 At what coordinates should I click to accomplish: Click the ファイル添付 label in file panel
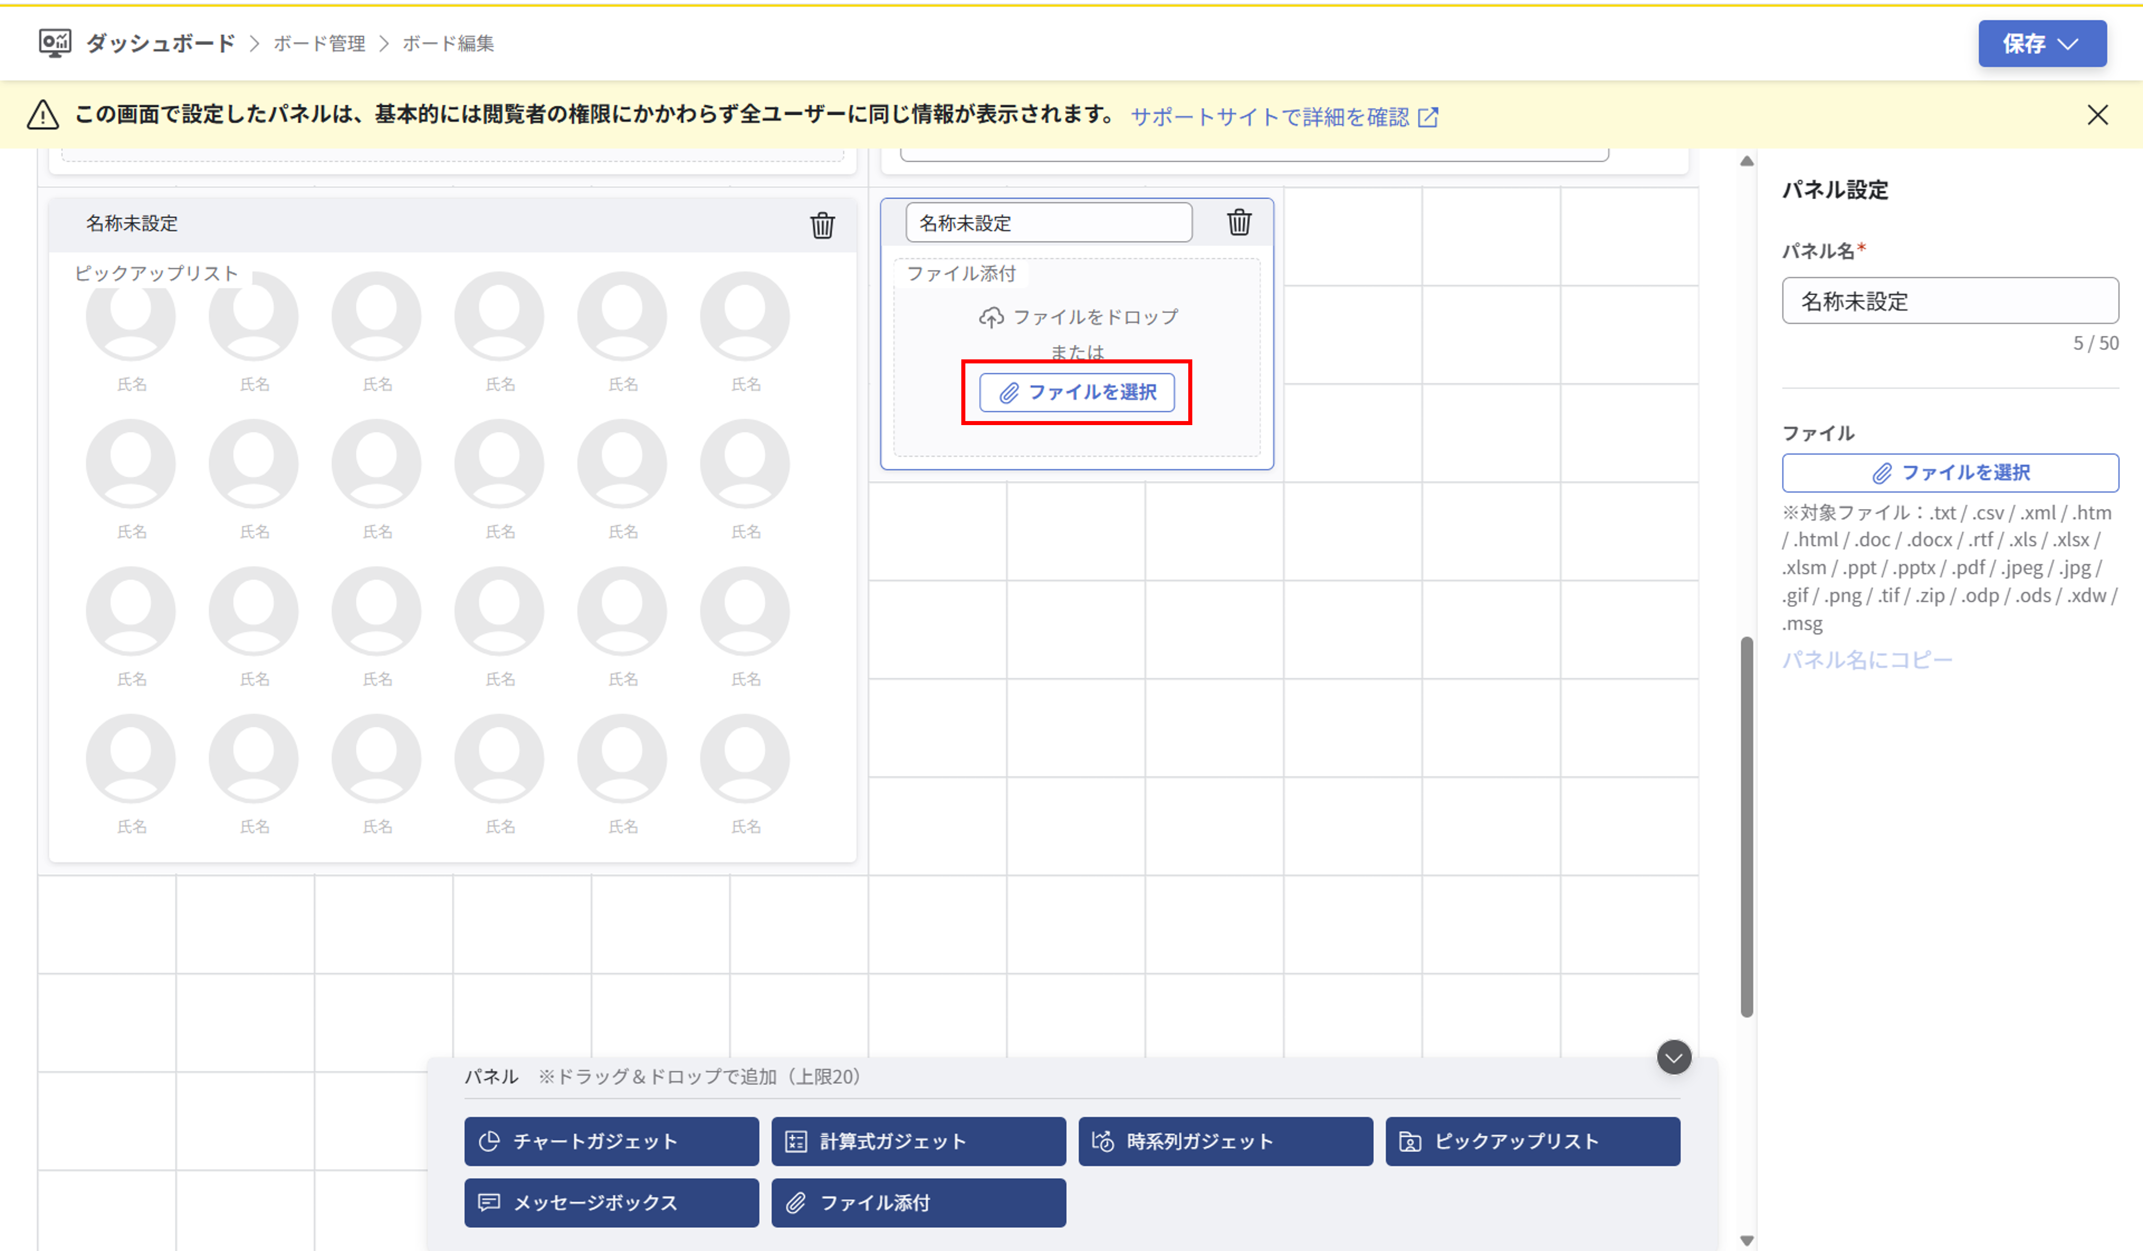[961, 273]
